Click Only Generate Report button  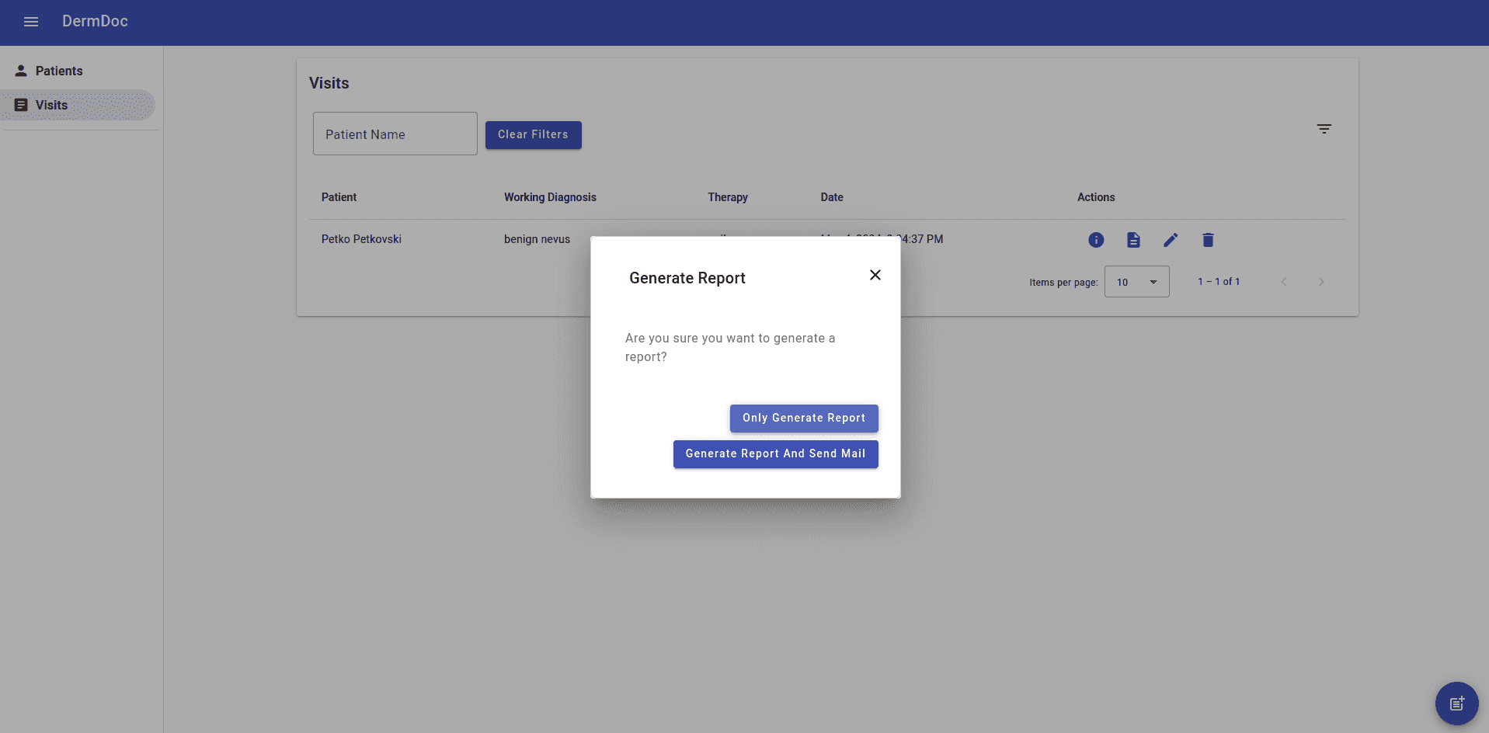(804, 418)
